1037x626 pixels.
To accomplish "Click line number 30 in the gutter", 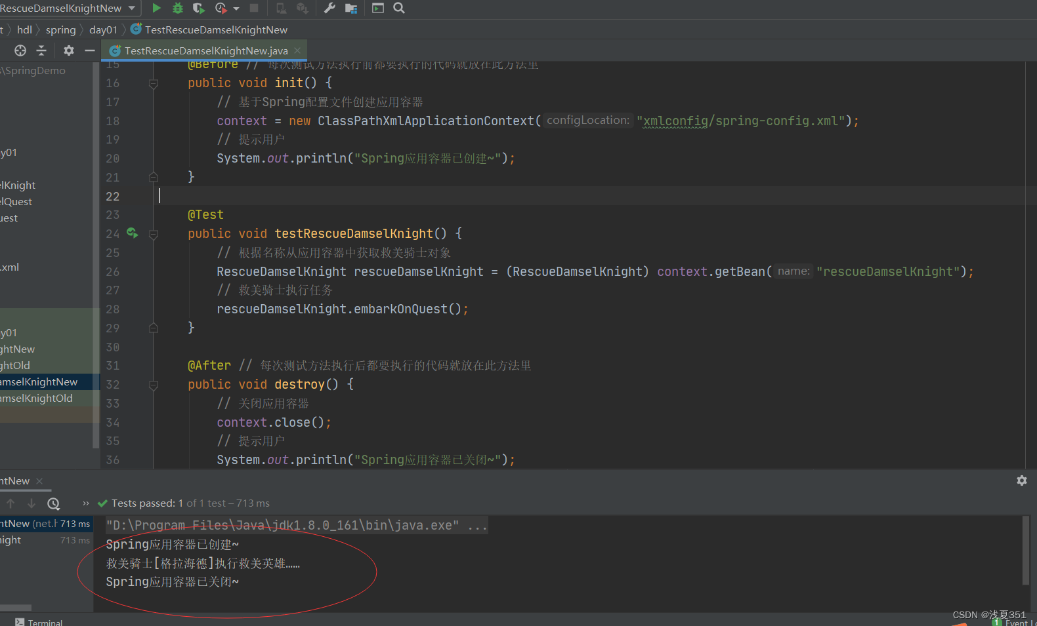I will (x=113, y=347).
